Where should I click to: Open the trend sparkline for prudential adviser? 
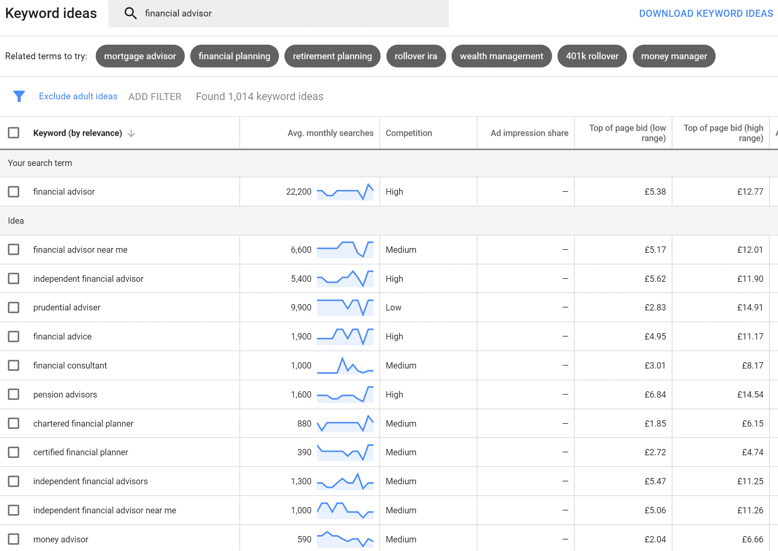[x=345, y=307]
